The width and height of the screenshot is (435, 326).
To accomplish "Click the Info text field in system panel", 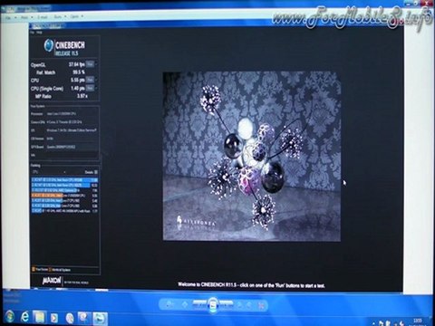I will [72, 155].
